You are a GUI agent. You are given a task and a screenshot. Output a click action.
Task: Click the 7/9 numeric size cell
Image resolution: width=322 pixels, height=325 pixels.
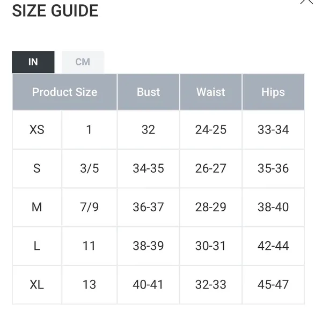click(x=90, y=207)
